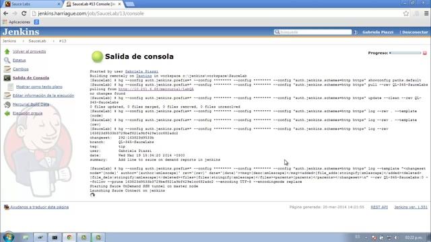Click the mercurial repository URL link
Screen dimensions: 431x242
click(156, 89)
